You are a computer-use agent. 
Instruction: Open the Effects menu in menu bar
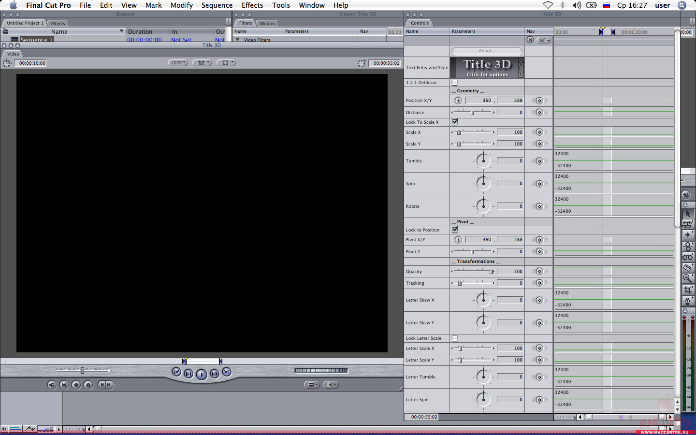click(252, 5)
